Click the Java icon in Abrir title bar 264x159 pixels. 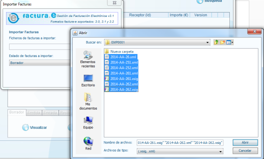75,33
